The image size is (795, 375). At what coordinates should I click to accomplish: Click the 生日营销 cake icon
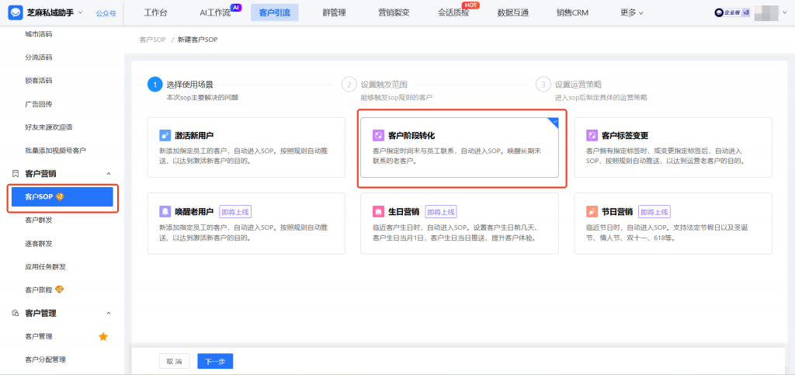[378, 211]
